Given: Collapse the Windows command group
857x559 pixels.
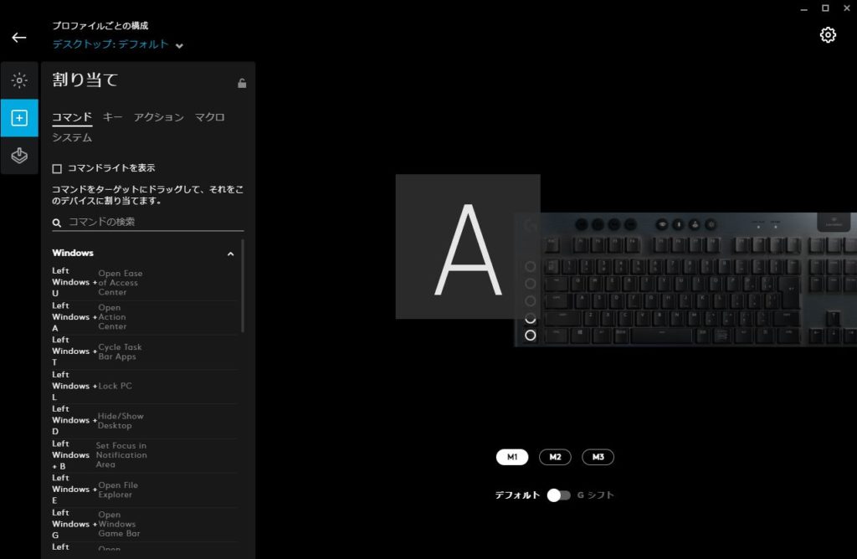Looking at the screenshot, I should pos(230,254).
